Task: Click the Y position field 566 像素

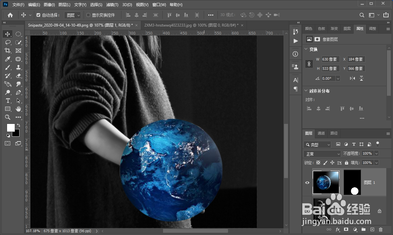Action: pyautogui.click(x=356, y=69)
